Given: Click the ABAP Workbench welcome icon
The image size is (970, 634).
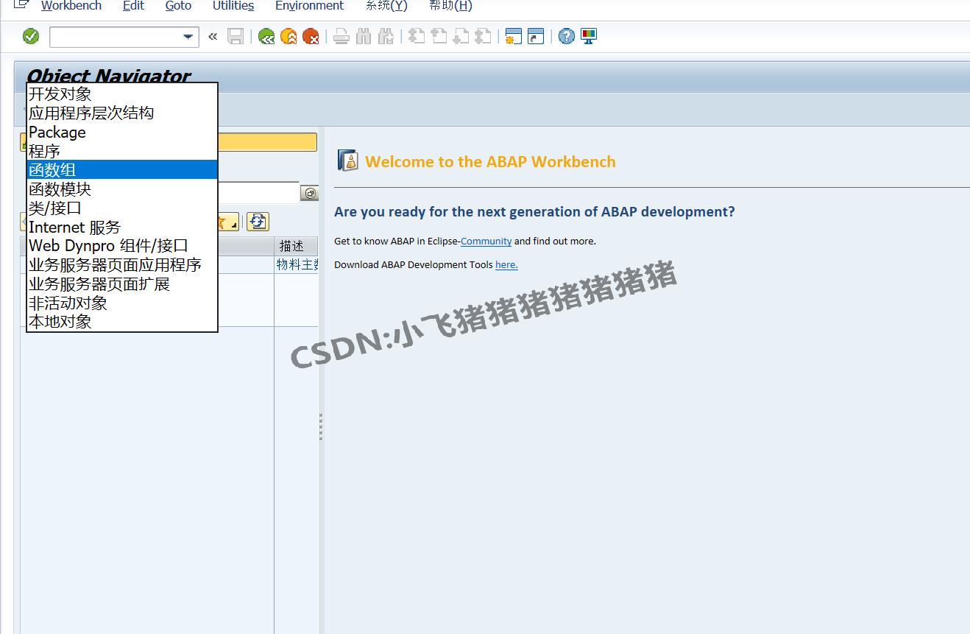Looking at the screenshot, I should 347,161.
